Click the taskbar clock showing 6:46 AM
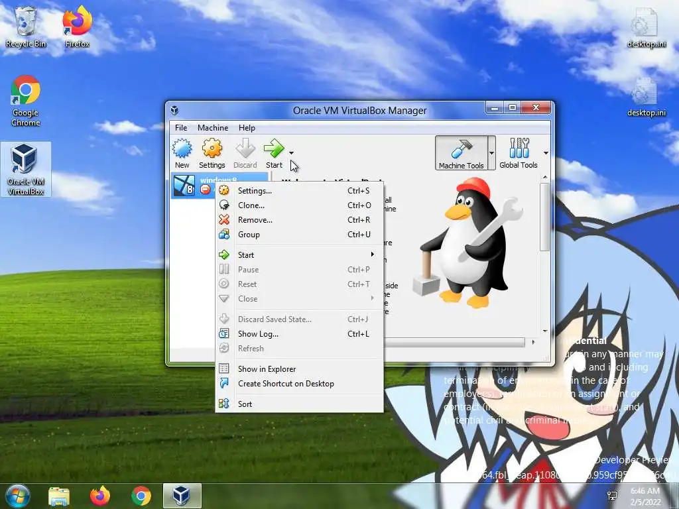The width and height of the screenshot is (679, 509). [645, 496]
